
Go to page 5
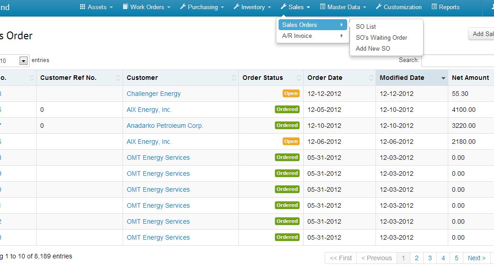pyautogui.click(x=456, y=258)
